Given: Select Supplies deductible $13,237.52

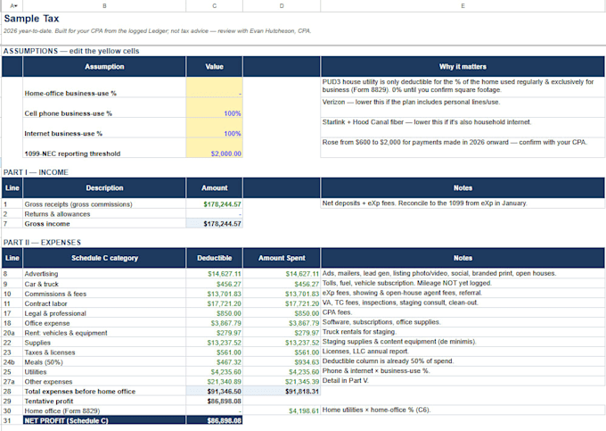Looking at the screenshot, I should point(215,343).
